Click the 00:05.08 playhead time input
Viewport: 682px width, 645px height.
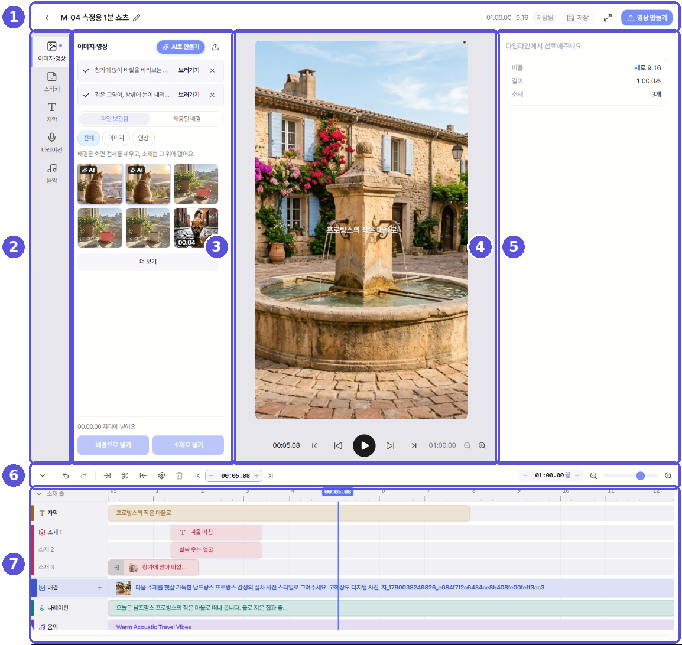click(235, 476)
